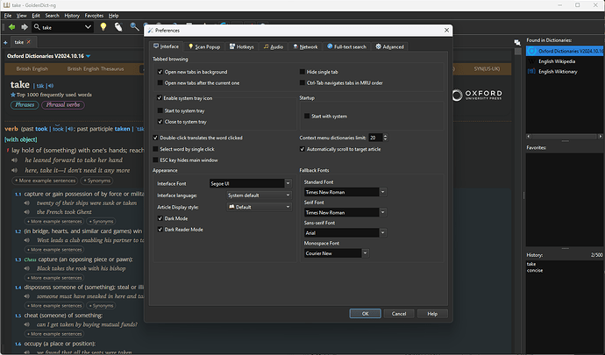The image size is (605, 355).
Task: Open the Interface language dropdown
Action: point(259,195)
